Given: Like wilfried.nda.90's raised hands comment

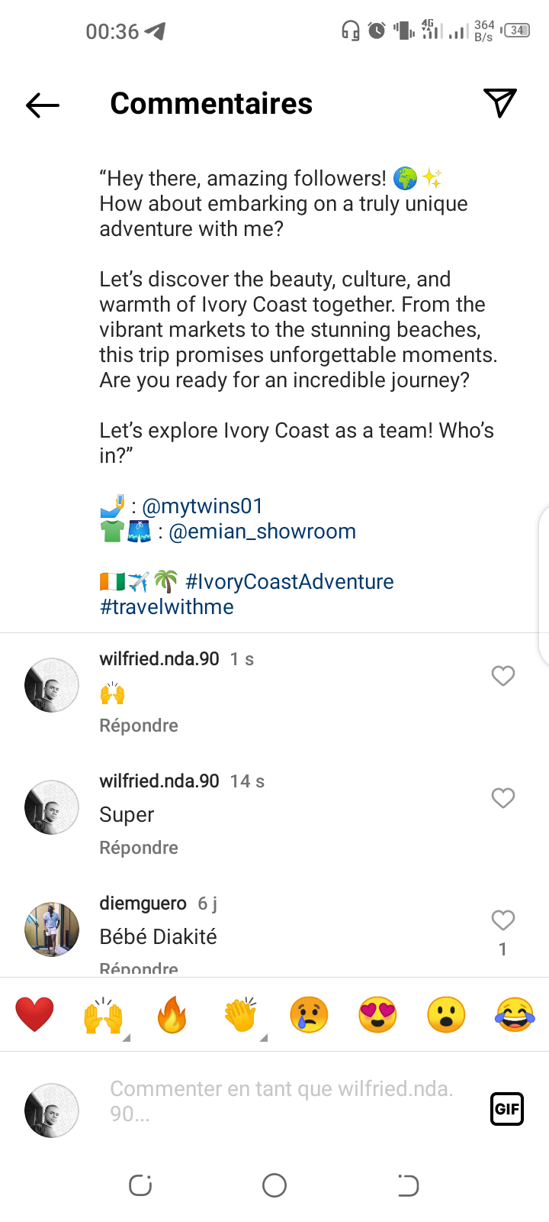Looking at the screenshot, I should 502,676.
